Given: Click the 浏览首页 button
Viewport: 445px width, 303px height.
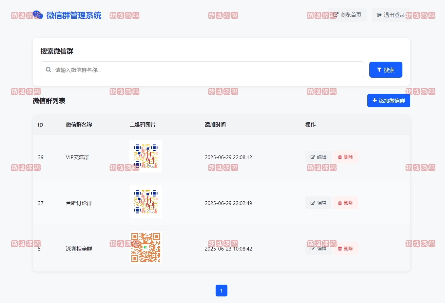Looking at the screenshot, I should [347, 15].
